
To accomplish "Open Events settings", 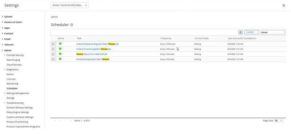I will (10, 74).
